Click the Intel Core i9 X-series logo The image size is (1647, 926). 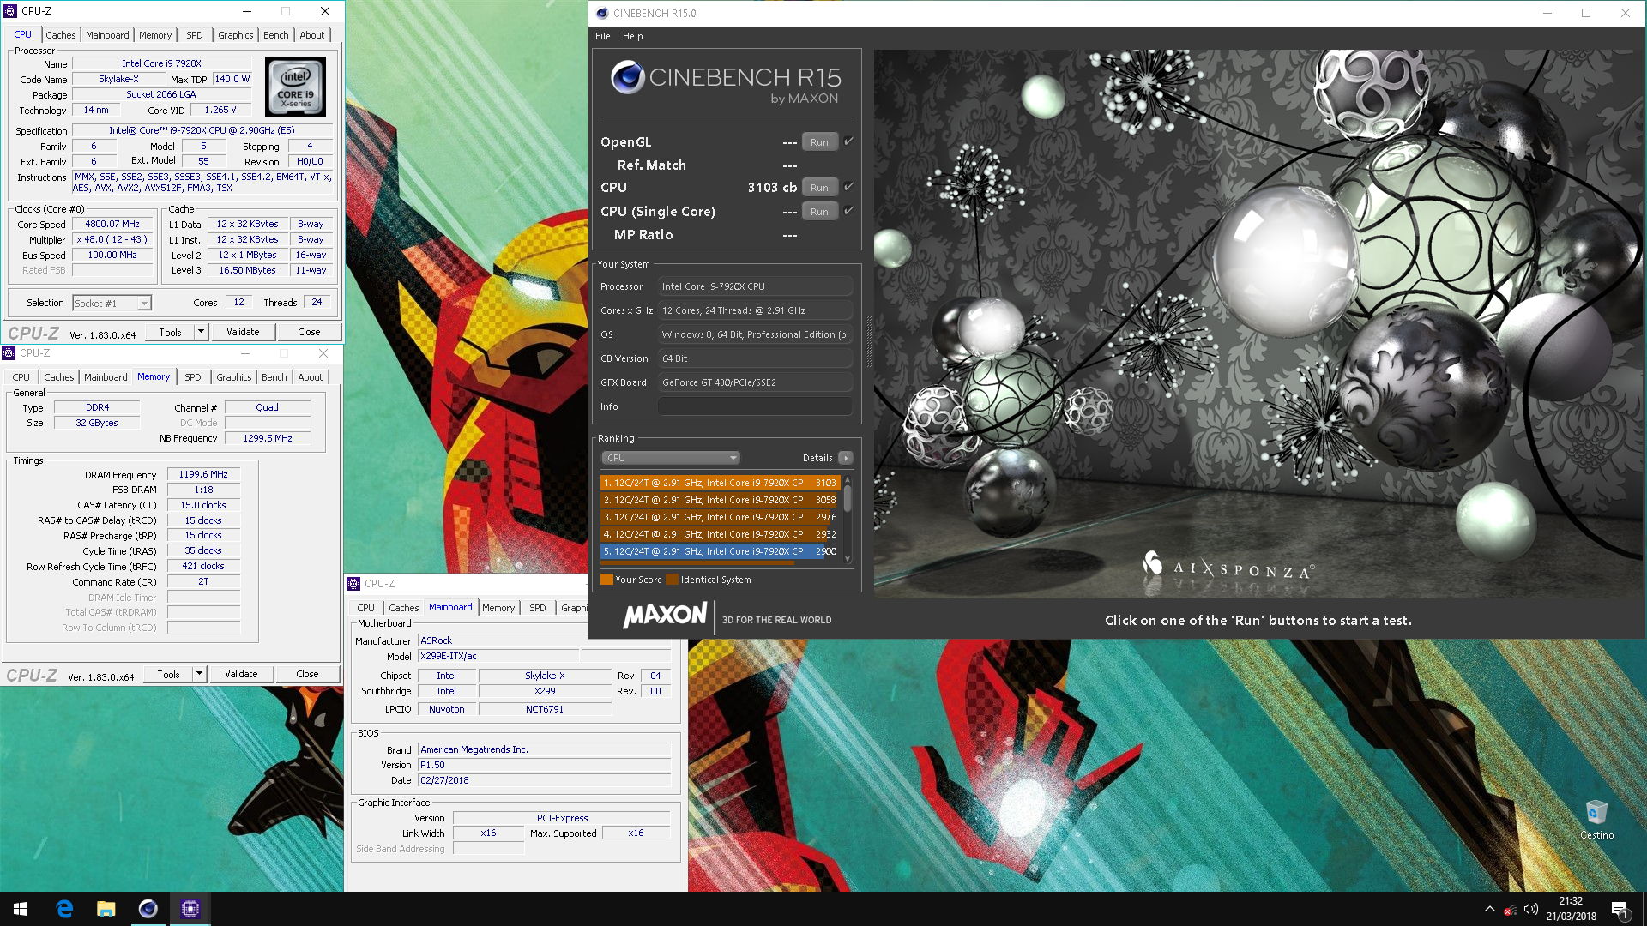pyautogui.click(x=295, y=87)
